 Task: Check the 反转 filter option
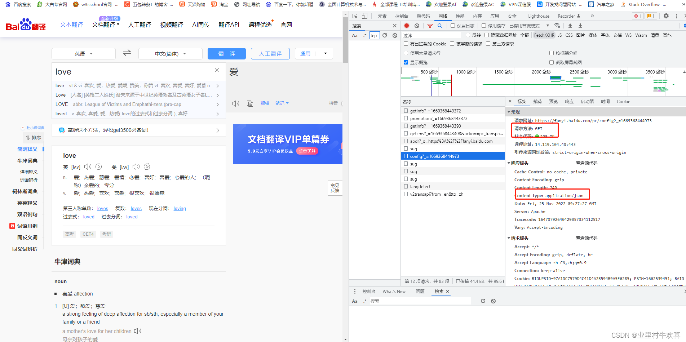tap(468, 35)
